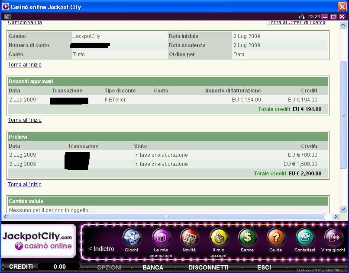The image size is (349, 273).
Task: Select BANCA in the bottom menu
Action: tap(153, 267)
